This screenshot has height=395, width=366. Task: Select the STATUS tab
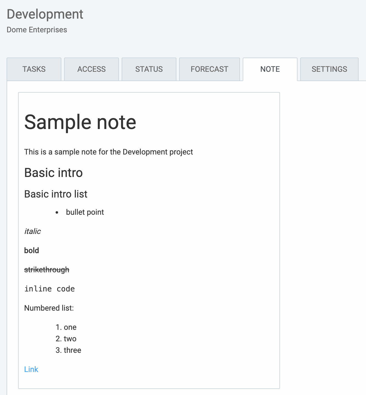pyautogui.click(x=149, y=69)
